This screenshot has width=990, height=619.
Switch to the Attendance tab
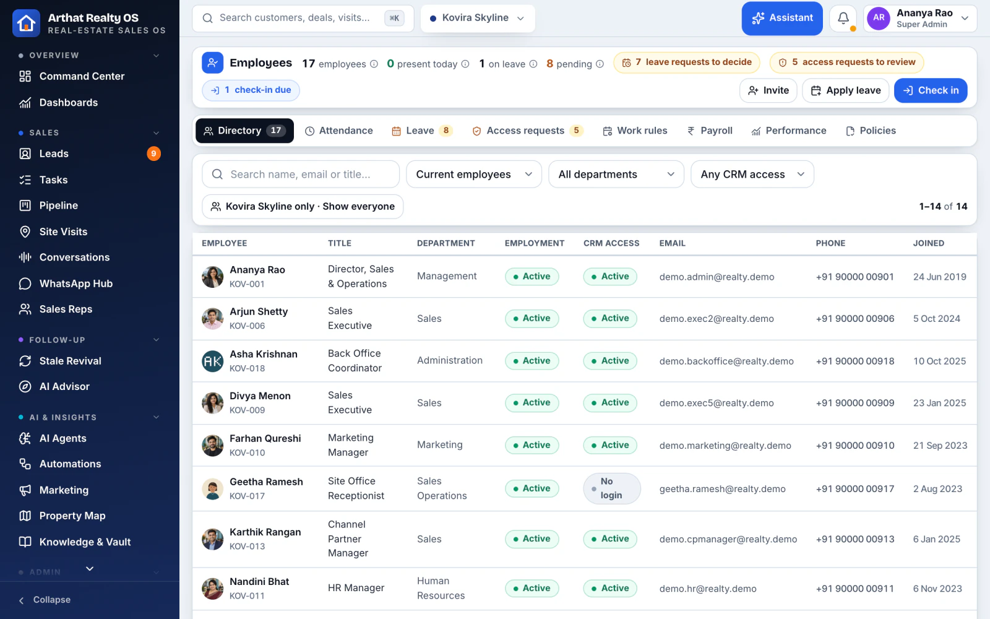point(339,131)
